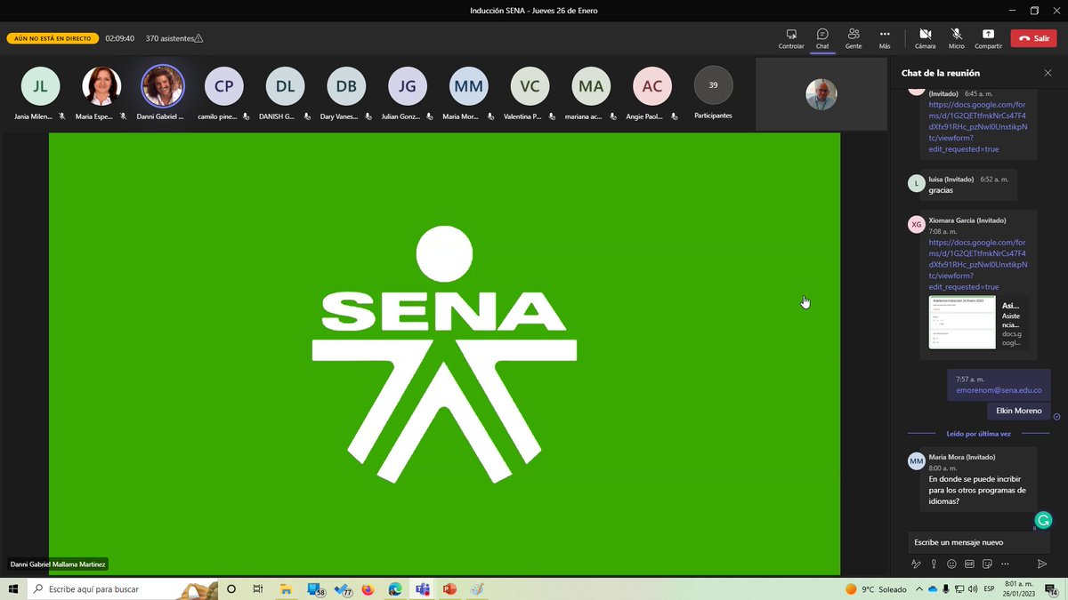Screen dimensions: 1068x600
Task: Click 'AÚN NO ESTÁ EN DIRECTO' status badge
Action: pos(52,39)
